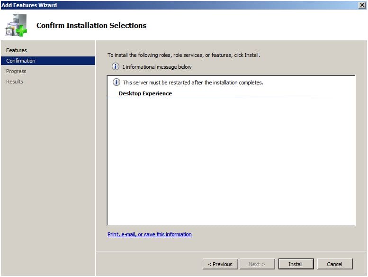368x277 pixels.
Task: Click the Add Features Wizard title text
Action: pos(29,5)
